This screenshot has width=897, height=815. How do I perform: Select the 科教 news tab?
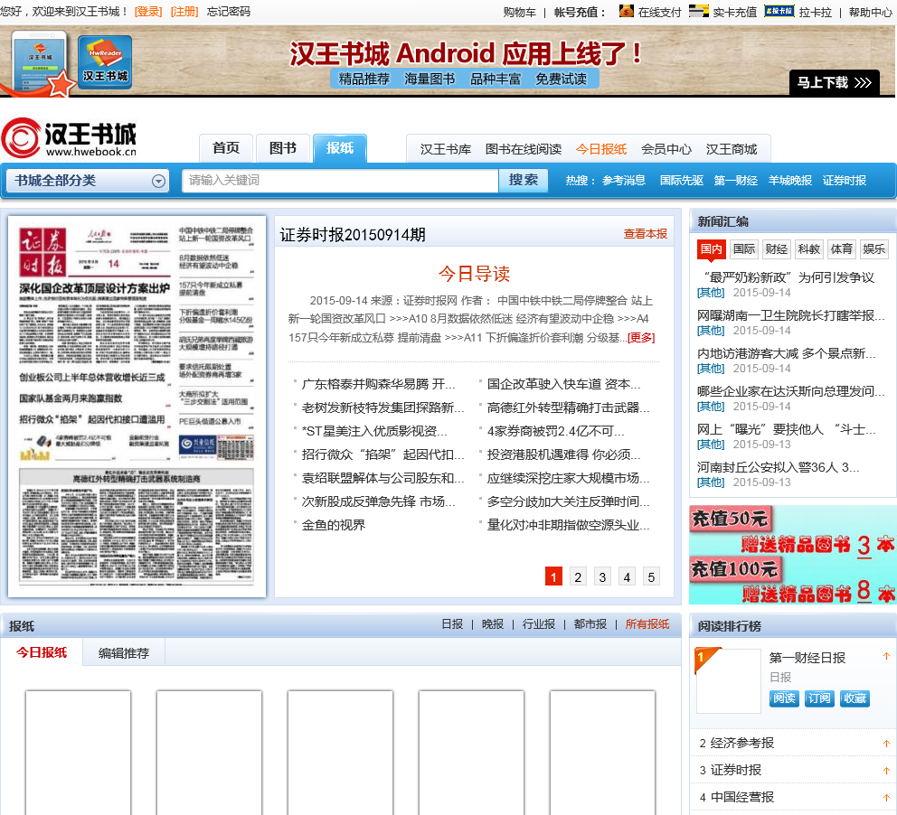(809, 248)
